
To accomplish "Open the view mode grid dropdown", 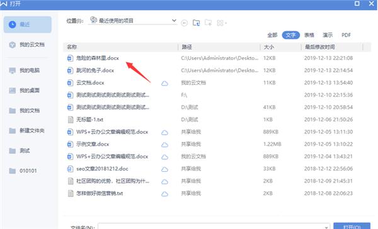I will pyautogui.click(x=222, y=23).
